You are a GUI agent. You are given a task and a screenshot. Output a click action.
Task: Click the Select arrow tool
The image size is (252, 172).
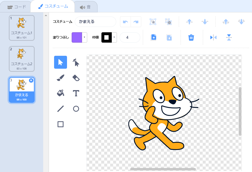61,62
